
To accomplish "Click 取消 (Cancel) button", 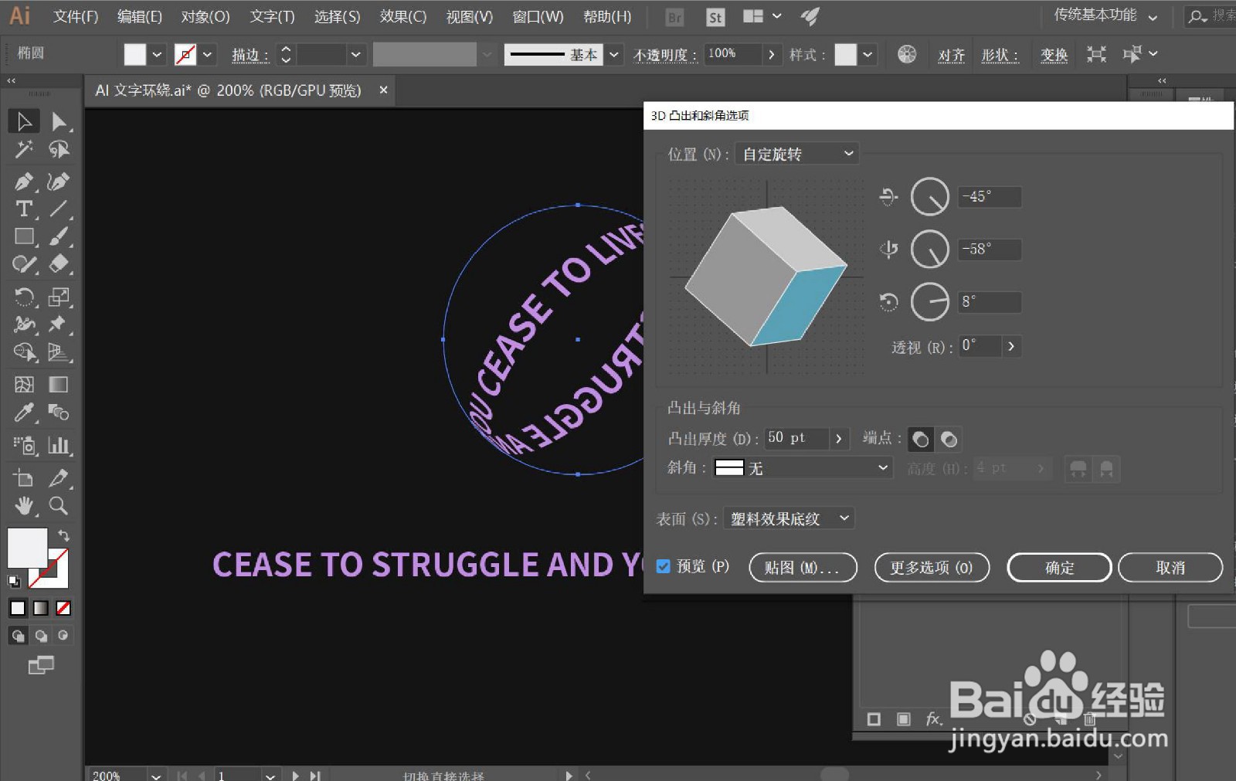I will click(1170, 568).
